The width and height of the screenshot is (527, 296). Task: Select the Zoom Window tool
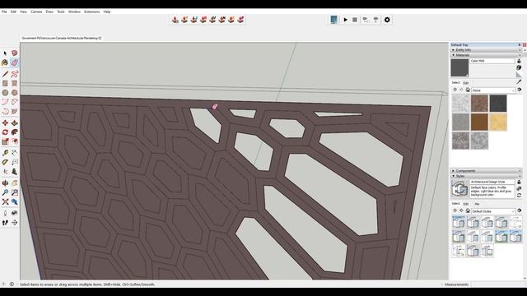(15, 192)
